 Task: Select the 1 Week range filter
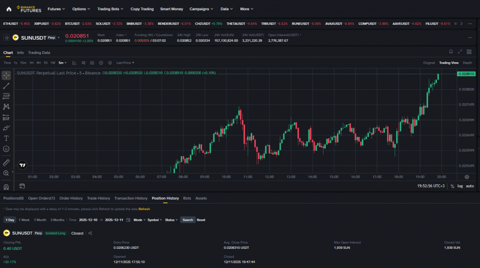point(24,220)
